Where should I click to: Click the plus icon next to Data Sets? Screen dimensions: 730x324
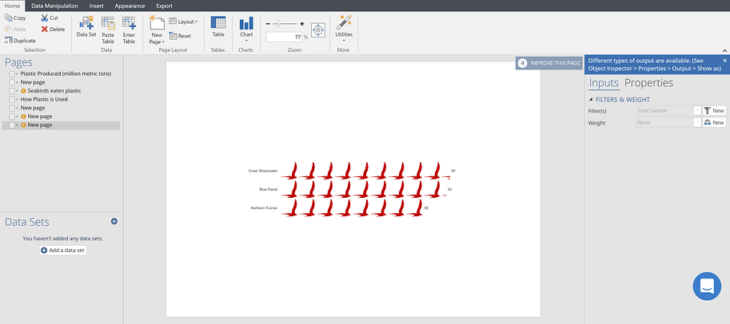tap(114, 221)
